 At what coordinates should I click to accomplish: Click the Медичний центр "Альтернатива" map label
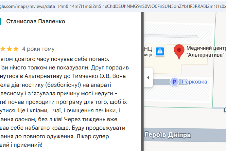(x=206, y=51)
